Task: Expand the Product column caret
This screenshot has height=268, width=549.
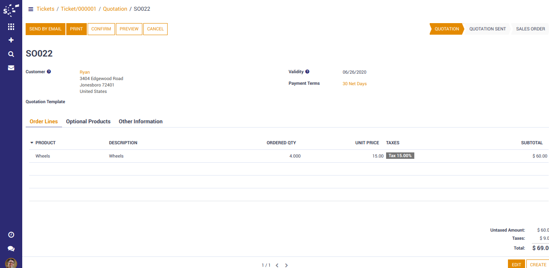Action: [32, 143]
